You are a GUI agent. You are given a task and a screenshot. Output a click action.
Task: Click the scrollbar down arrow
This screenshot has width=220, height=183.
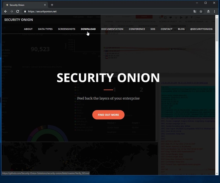coord(217,173)
